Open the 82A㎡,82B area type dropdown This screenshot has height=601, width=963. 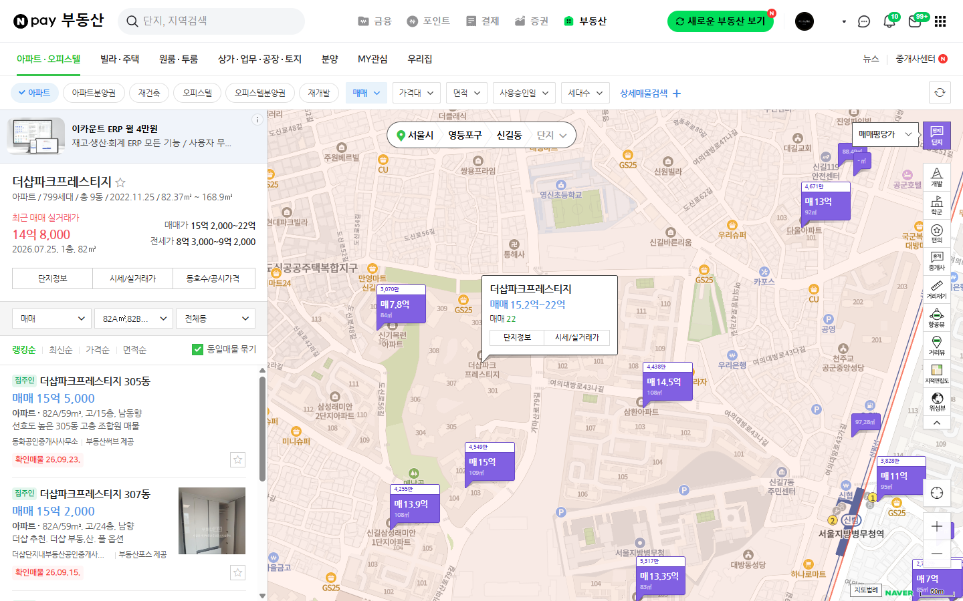pos(134,319)
